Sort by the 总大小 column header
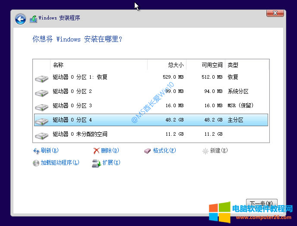This screenshot has width=297, height=226. (x=167, y=65)
